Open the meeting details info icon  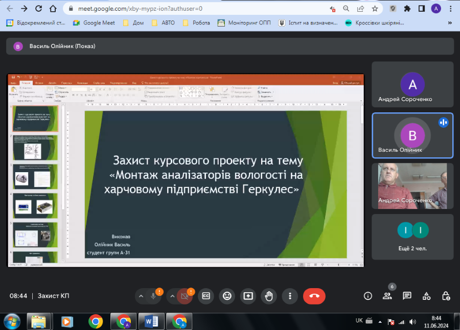pyautogui.click(x=367, y=296)
